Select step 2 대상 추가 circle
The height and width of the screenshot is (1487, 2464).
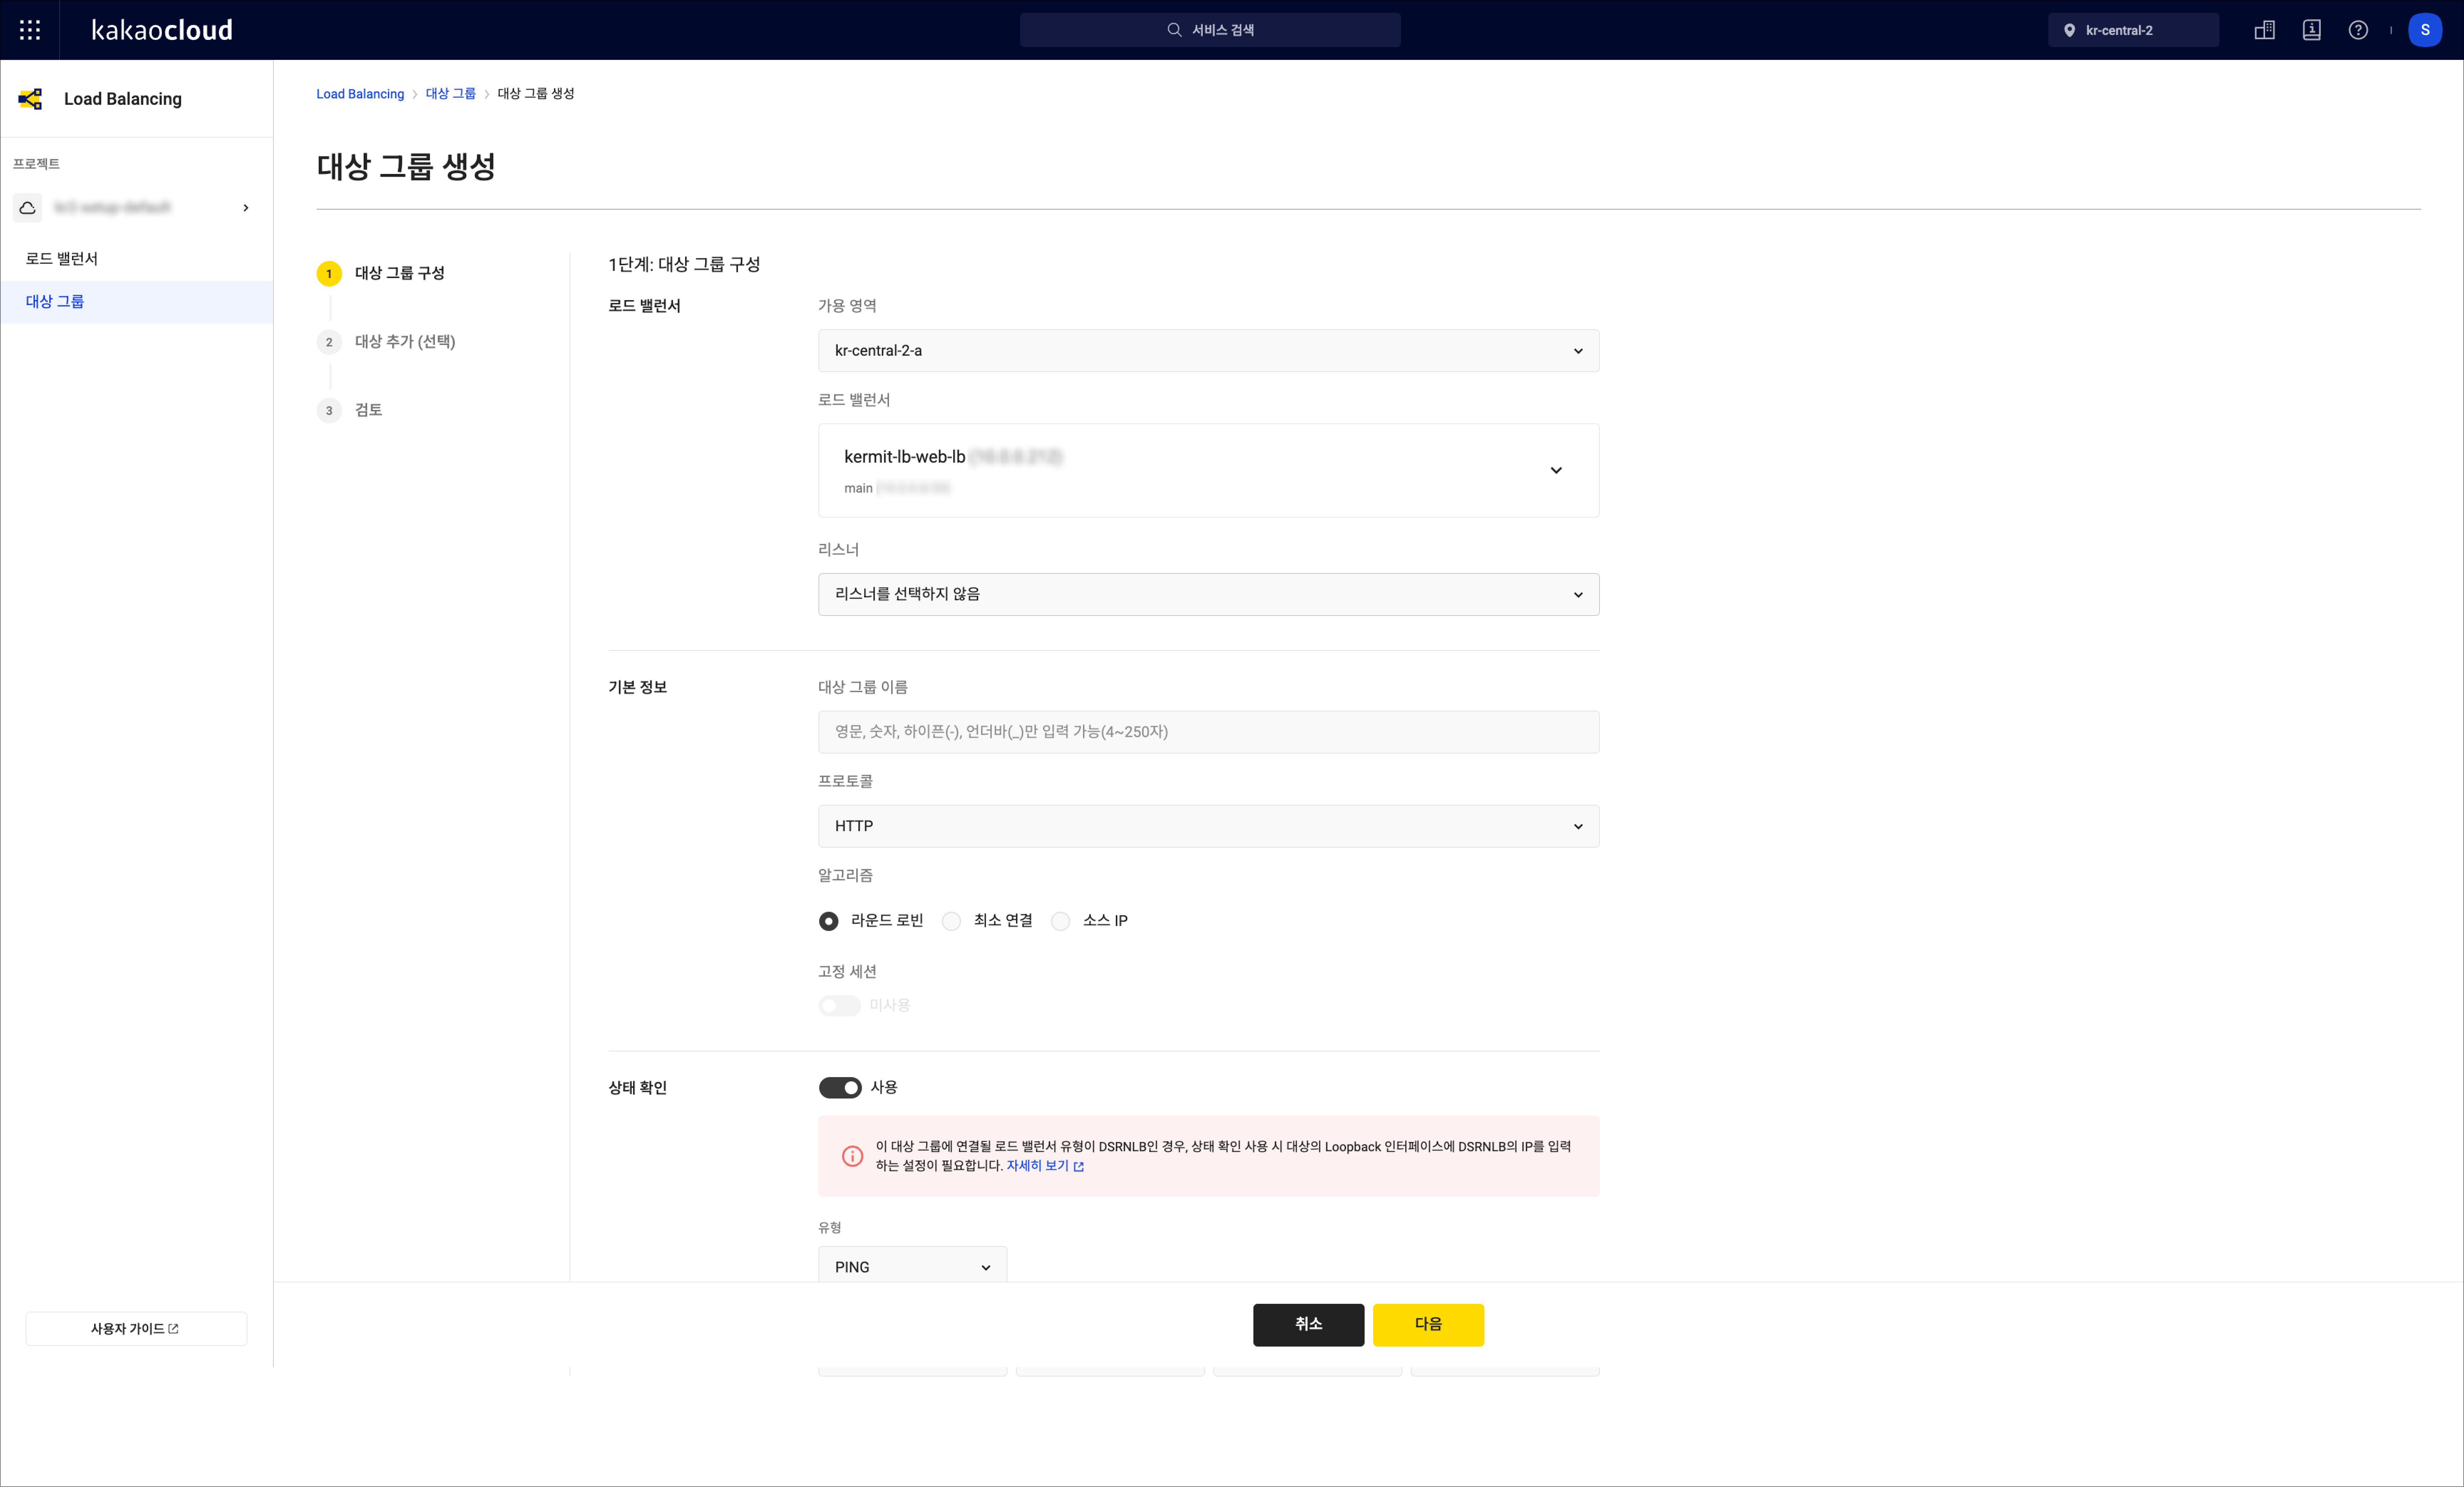pyautogui.click(x=329, y=342)
